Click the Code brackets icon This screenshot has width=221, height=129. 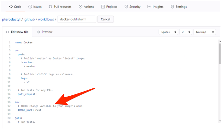coord(11,7)
